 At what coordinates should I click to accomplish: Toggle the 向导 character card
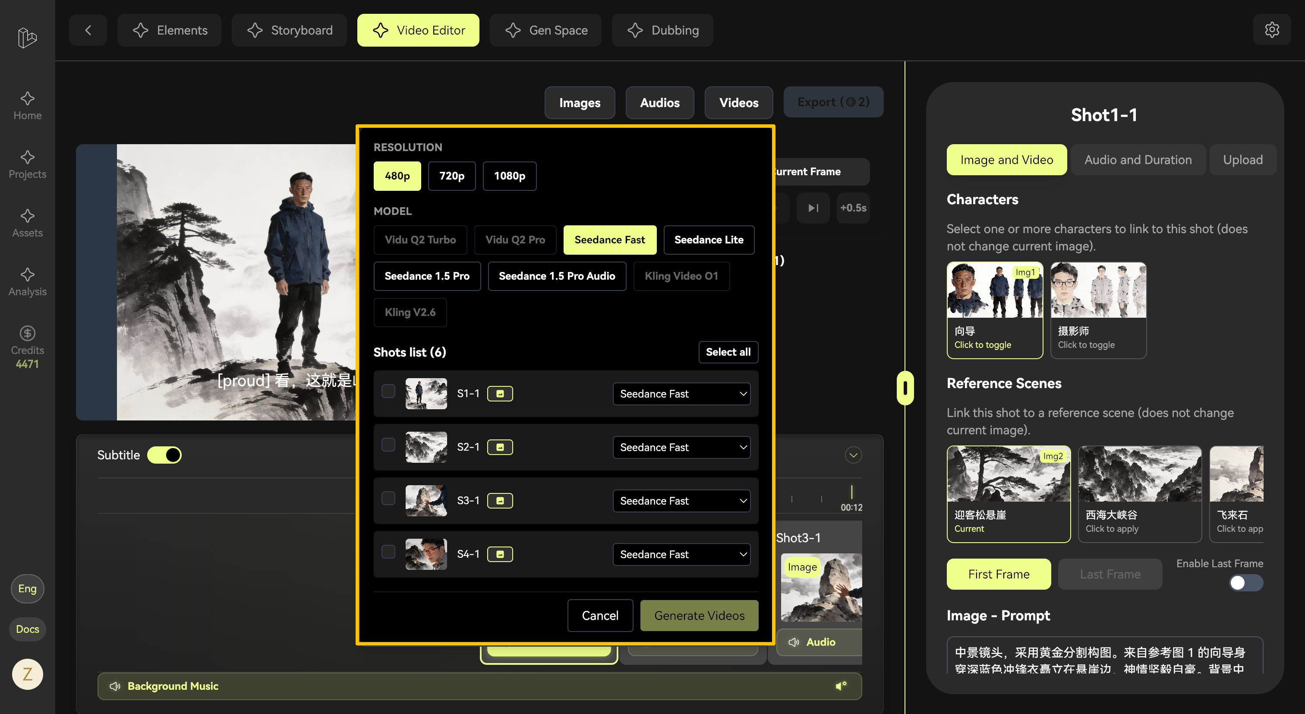(994, 310)
